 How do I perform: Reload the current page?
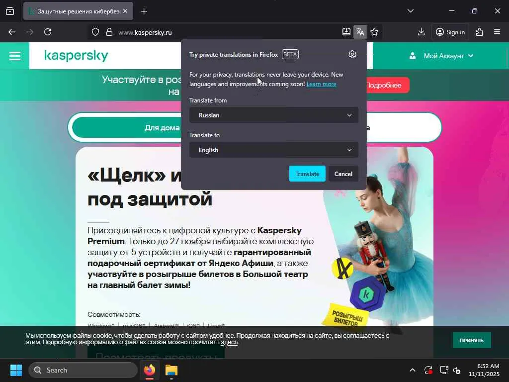(x=48, y=32)
